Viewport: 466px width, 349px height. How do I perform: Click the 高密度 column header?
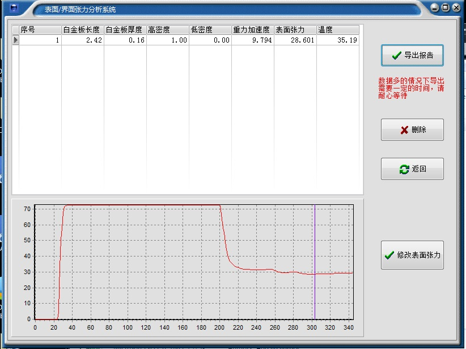(x=167, y=30)
